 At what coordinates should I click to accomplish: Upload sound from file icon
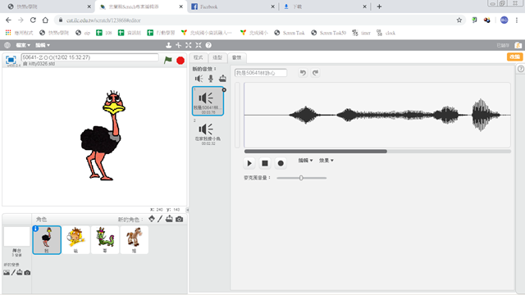click(222, 79)
